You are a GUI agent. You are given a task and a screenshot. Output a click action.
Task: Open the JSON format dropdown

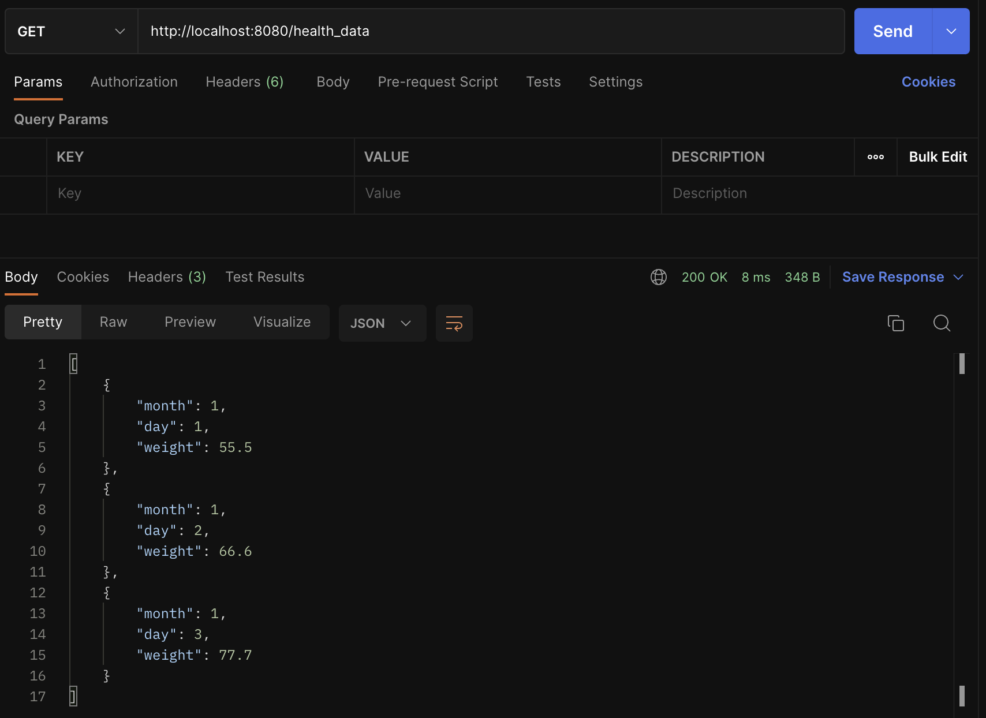(382, 323)
